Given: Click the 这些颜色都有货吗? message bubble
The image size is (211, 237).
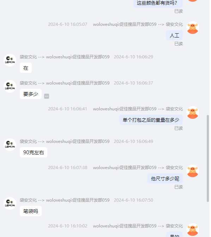Looking at the screenshot, I should 158,3.
